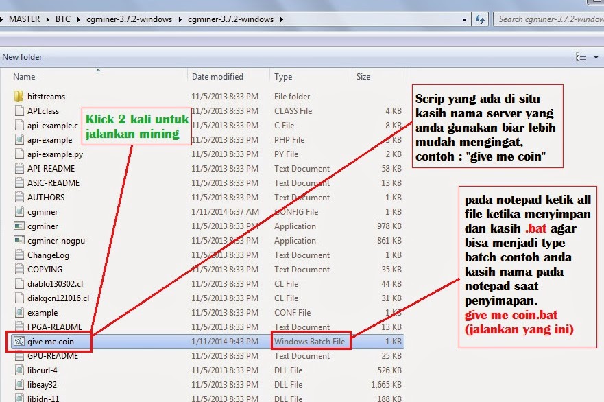Focus the Search cgminer-3.7.2-windows field
Image resolution: width=604 pixels, height=402 pixels.
[548, 19]
